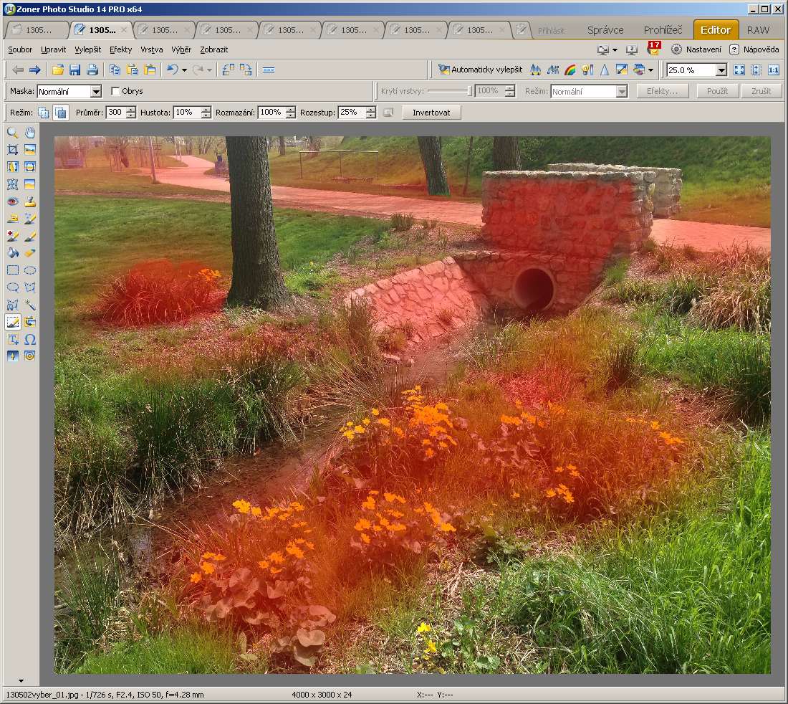Select the Hand pan tool

30,133
